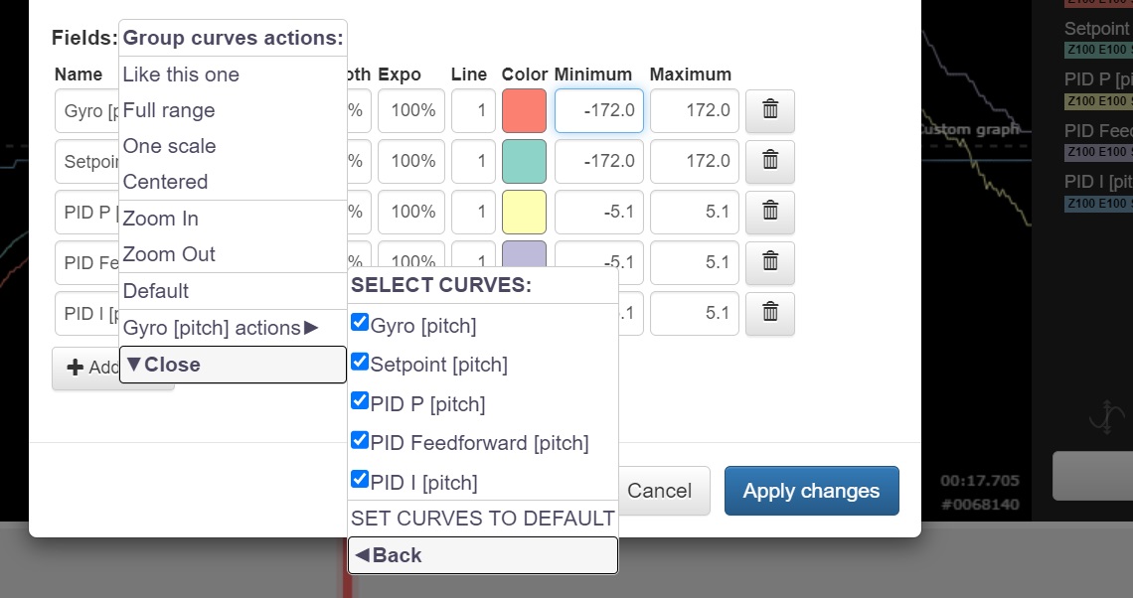The height and width of the screenshot is (598, 1133).
Task: Click the Gyro minimum value field
Action: (598, 110)
